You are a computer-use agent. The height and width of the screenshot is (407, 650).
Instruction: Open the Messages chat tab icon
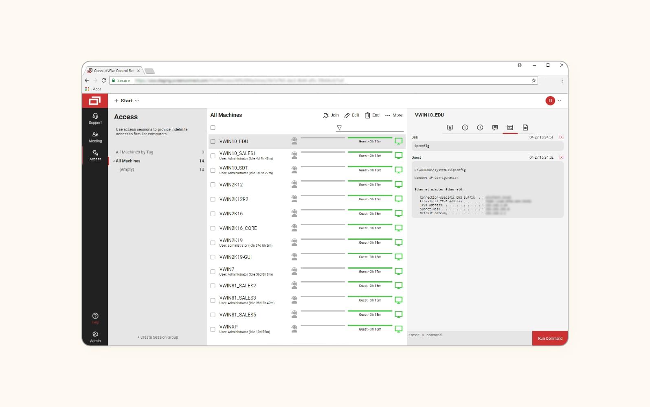coord(495,128)
